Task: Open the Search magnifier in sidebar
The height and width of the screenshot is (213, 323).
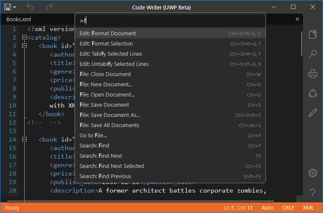Action: [x=312, y=54]
